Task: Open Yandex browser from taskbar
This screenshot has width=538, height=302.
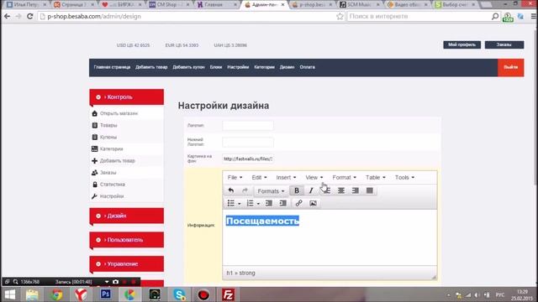Action: coord(81,294)
